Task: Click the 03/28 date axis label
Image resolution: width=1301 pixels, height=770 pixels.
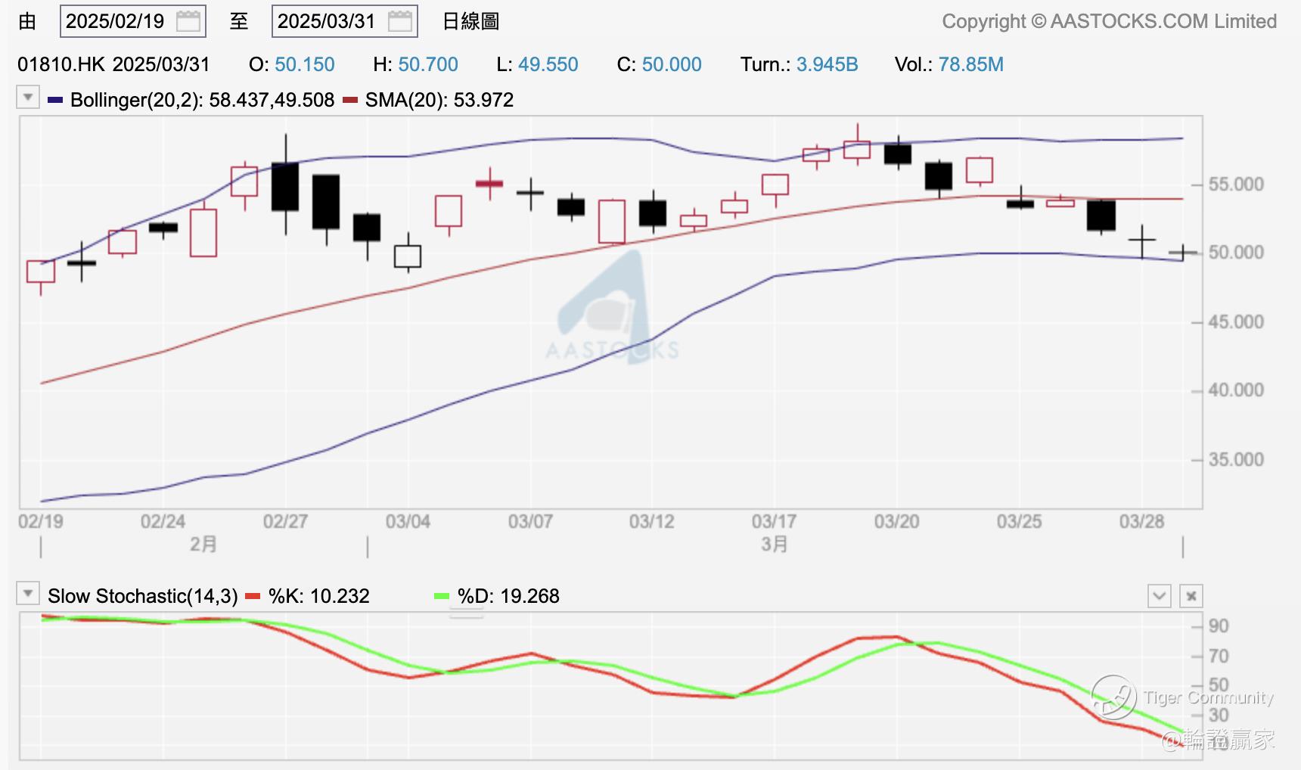Action: [1141, 521]
